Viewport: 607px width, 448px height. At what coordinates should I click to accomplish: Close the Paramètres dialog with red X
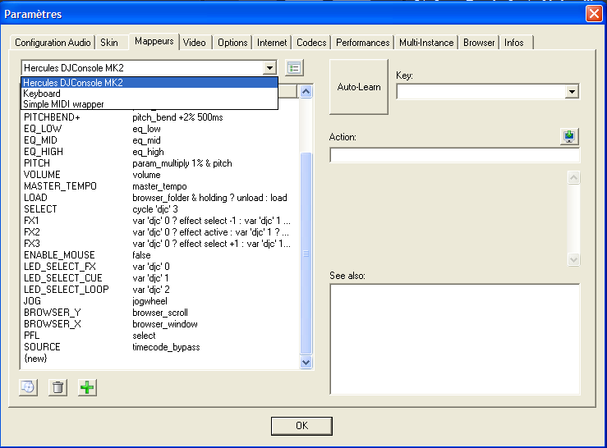tap(594, 13)
